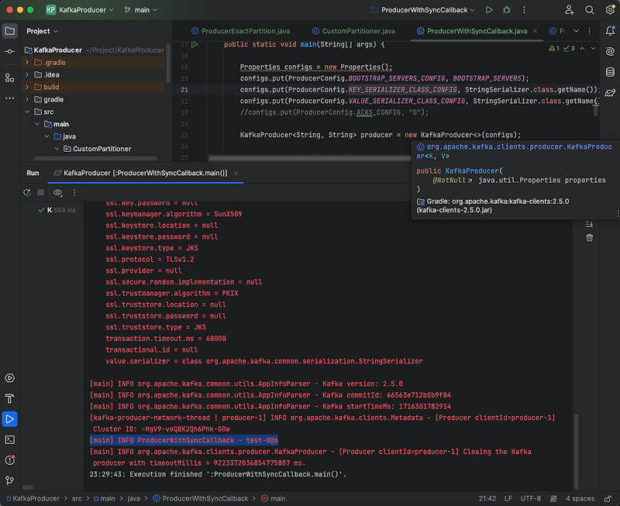Open Run toolbar more options menu
The image size is (620, 506).
[x=74, y=192]
